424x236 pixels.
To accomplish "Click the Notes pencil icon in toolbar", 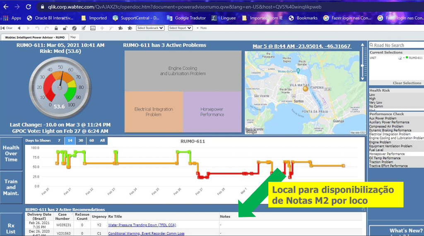I will [x=84, y=28].
